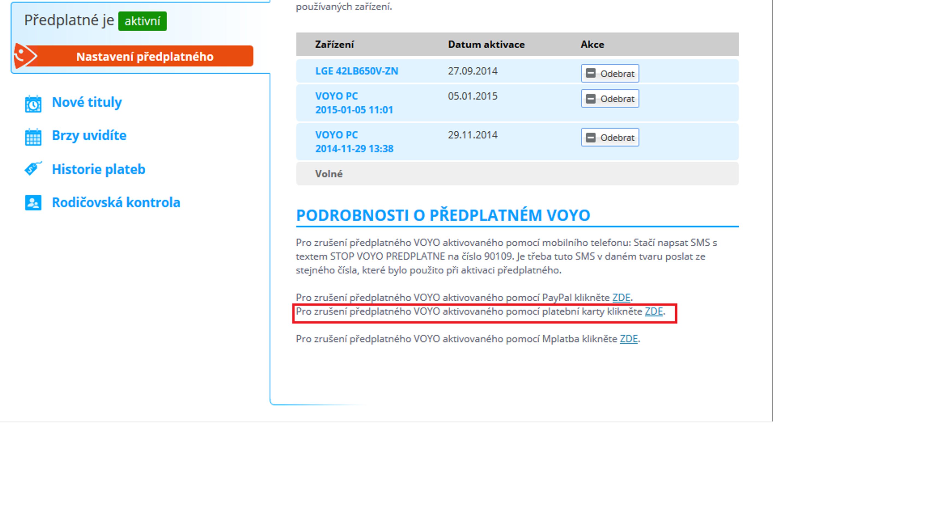Click the ZDE link for Mplatba cancellation
932x524 pixels.
point(629,339)
